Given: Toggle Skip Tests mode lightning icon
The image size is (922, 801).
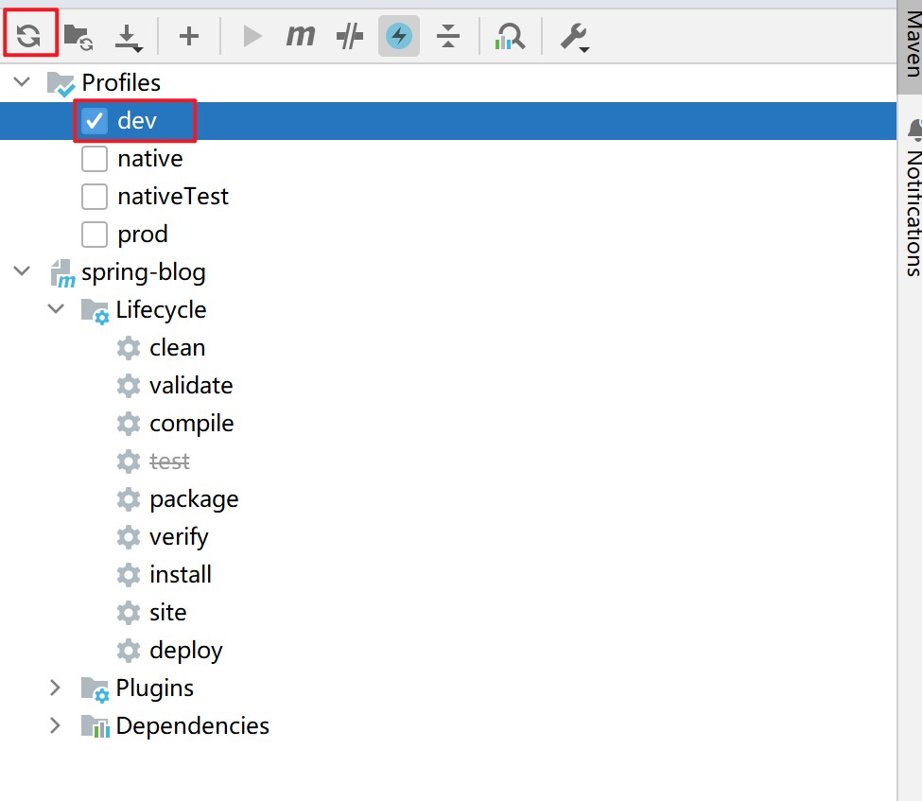Looking at the screenshot, I should click(x=399, y=36).
